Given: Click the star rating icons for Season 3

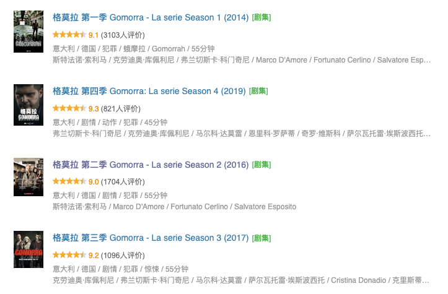Looking at the screenshot, I should (69, 255).
